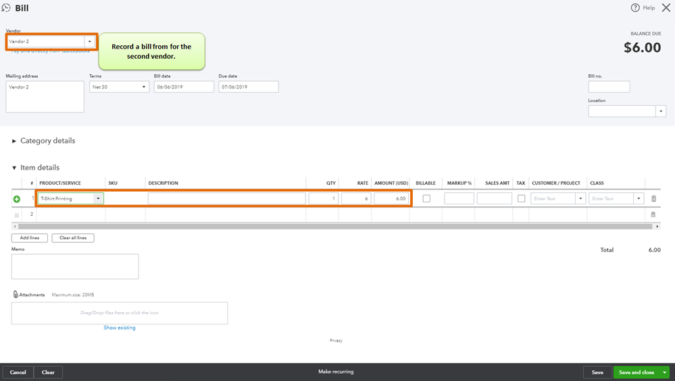Delete line 1 with trash icon
The height and width of the screenshot is (381, 675).
tap(653, 198)
